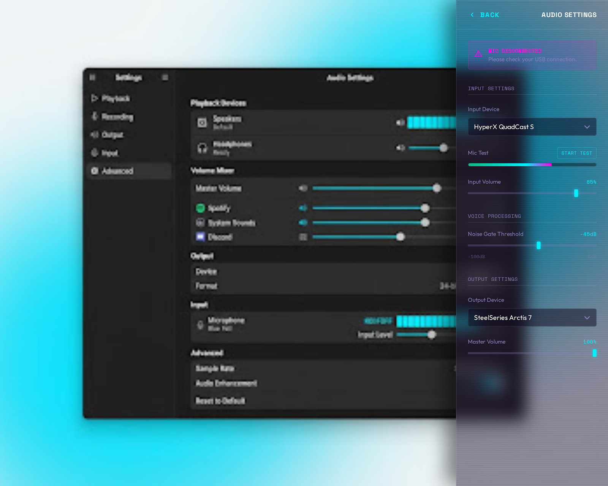Screen dimensions: 608x486
Task: Click the Speakers device icon
Action: [x=202, y=122]
